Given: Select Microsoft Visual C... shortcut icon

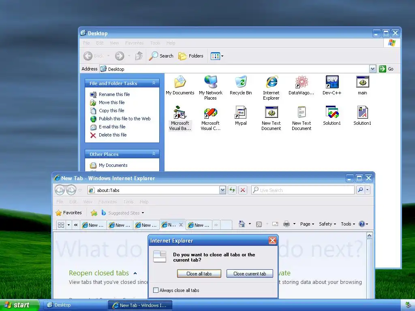Looking at the screenshot, I should pyautogui.click(x=211, y=118).
